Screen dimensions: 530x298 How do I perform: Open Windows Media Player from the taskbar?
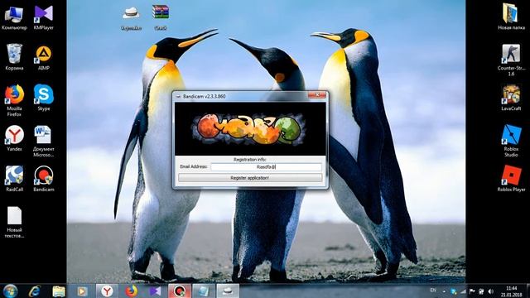pyautogui.click(x=82, y=291)
